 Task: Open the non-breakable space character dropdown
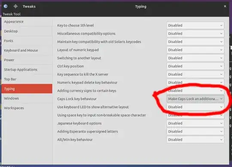[195, 115]
